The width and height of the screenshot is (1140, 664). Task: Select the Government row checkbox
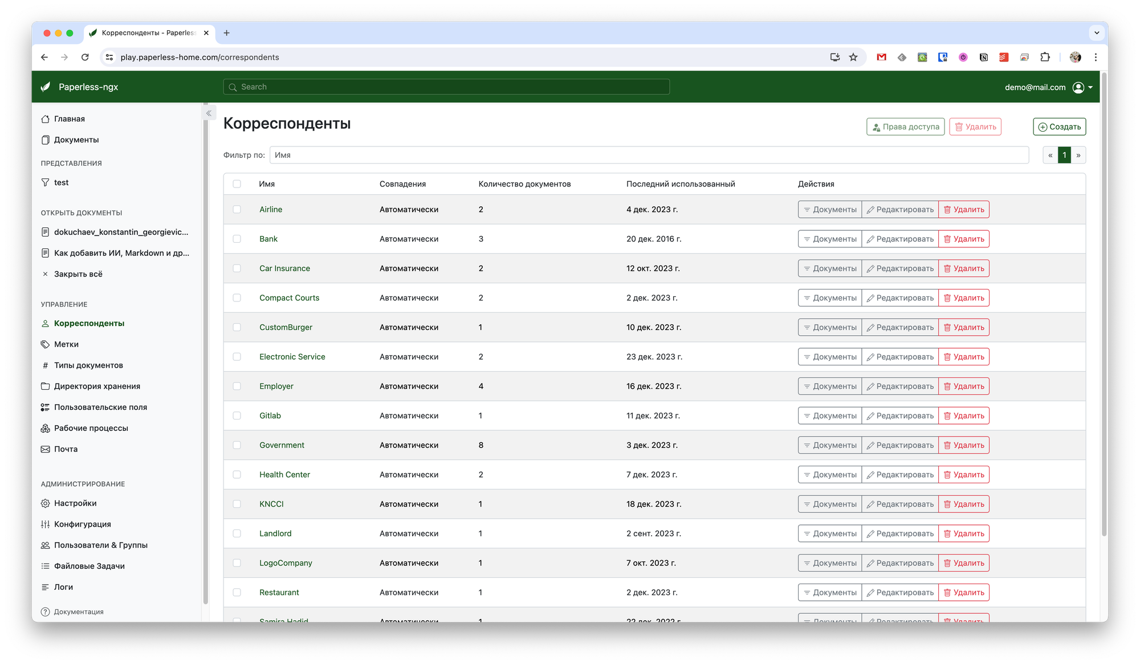(x=237, y=445)
